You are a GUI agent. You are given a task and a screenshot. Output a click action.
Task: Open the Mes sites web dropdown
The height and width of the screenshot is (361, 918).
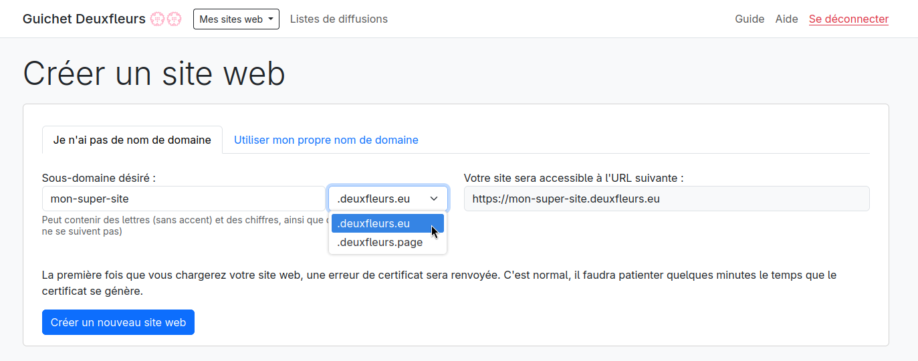(x=236, y=19)
